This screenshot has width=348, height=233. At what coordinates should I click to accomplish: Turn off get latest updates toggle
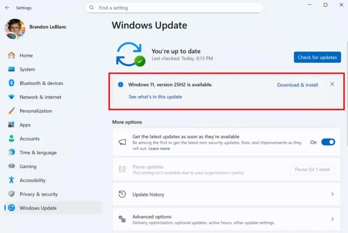click(x=328, y=142)
